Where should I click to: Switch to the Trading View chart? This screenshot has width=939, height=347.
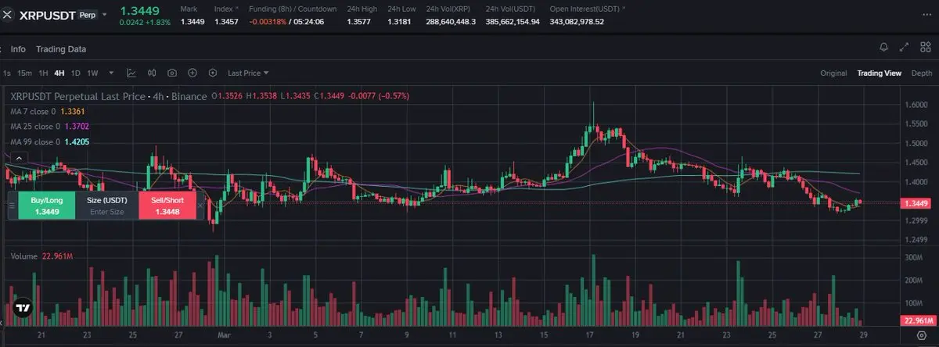pyautogui.click(x=879, y=73)
